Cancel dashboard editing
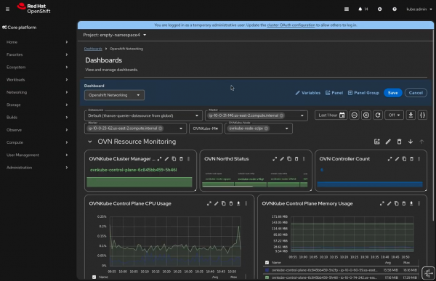The width and height of the screenshot is (436, 281). coord(416,93)
